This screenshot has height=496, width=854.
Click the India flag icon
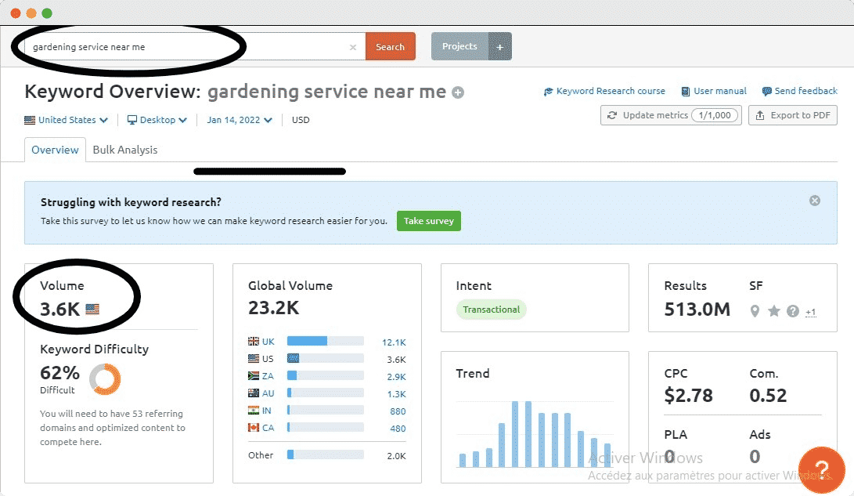pos(254,411)
